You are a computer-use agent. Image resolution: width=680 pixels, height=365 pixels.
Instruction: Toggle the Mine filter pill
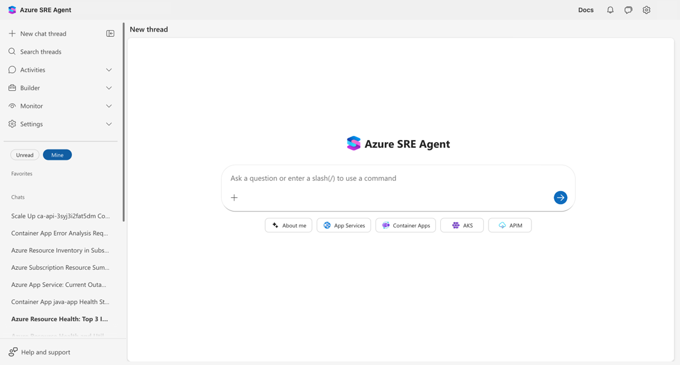coord(57,155)
